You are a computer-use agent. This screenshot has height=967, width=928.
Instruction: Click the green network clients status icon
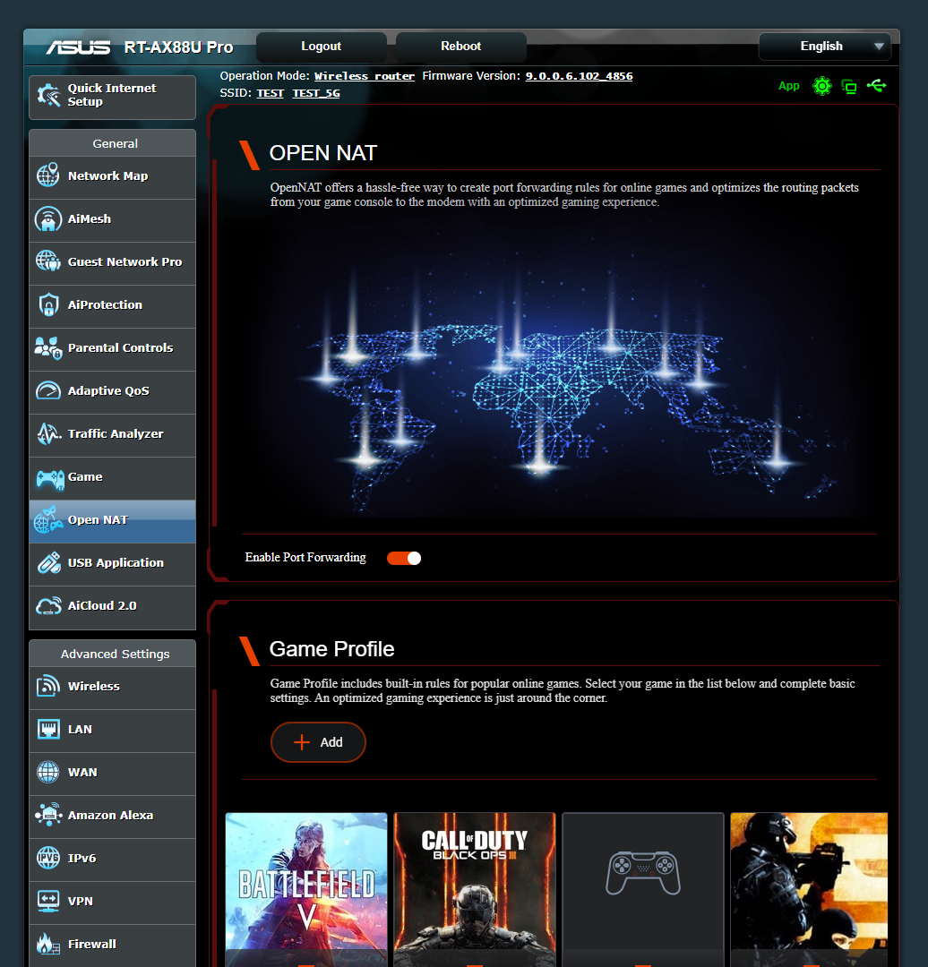850,86
